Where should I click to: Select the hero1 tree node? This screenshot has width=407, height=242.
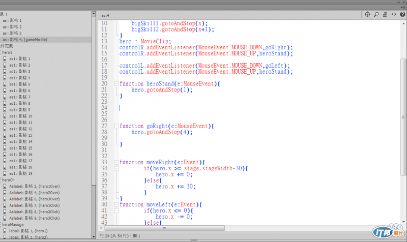pyautogui.click(x=7, y=52)
